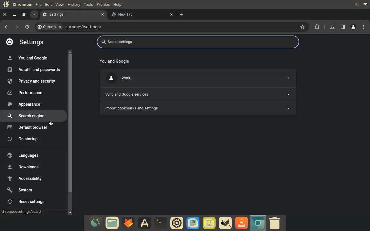Launch VLC from the dock

click(x=241, y=223)
